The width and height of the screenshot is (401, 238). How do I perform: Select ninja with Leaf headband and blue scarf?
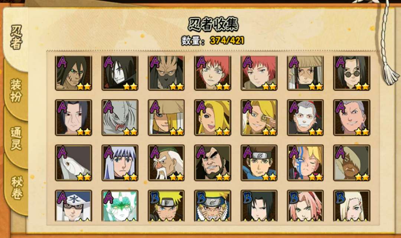tap(259, 163)
